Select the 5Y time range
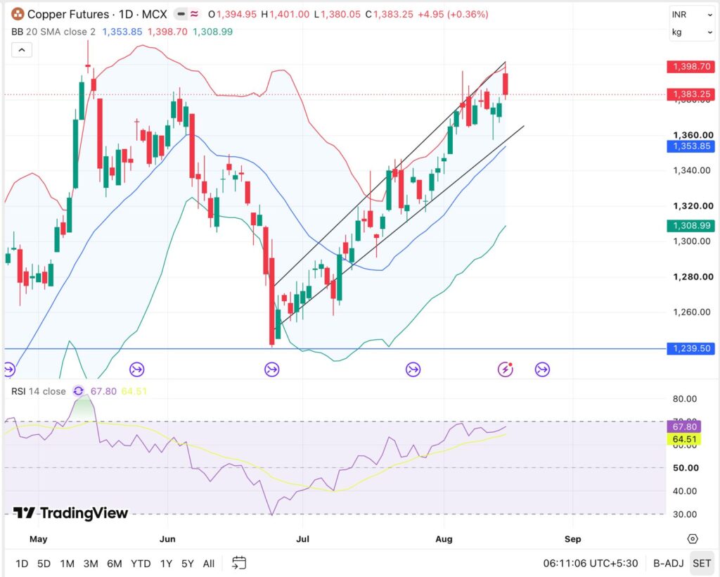Viewport: 720px width, 577px height. coord(187,563)
